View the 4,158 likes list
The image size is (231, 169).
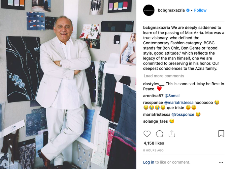point(154,143)
